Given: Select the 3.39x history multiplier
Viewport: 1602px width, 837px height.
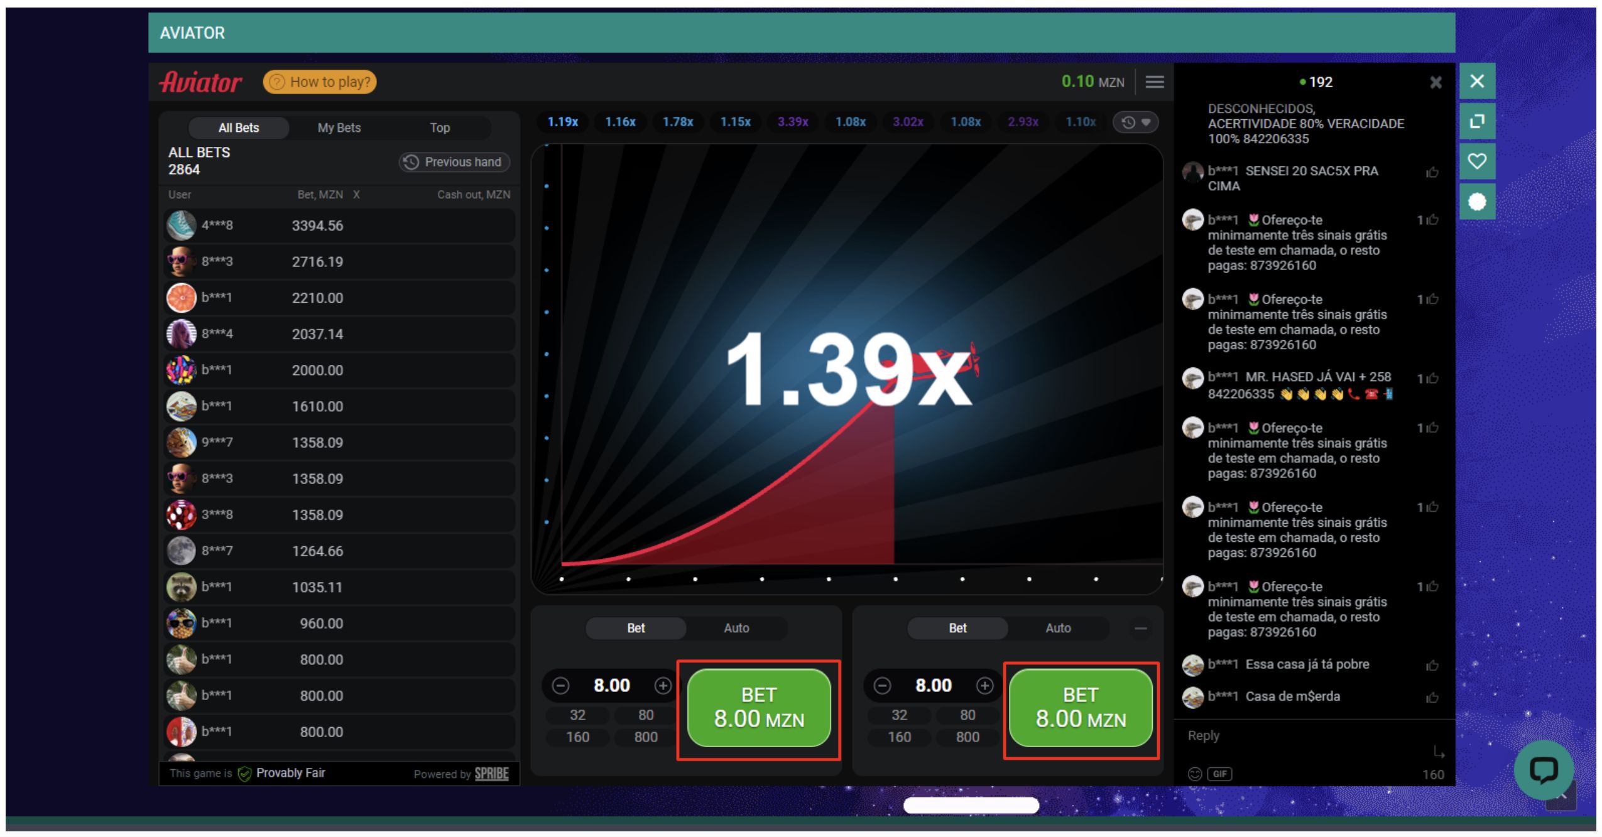Looking at the screenshot, I should (793, 122).
